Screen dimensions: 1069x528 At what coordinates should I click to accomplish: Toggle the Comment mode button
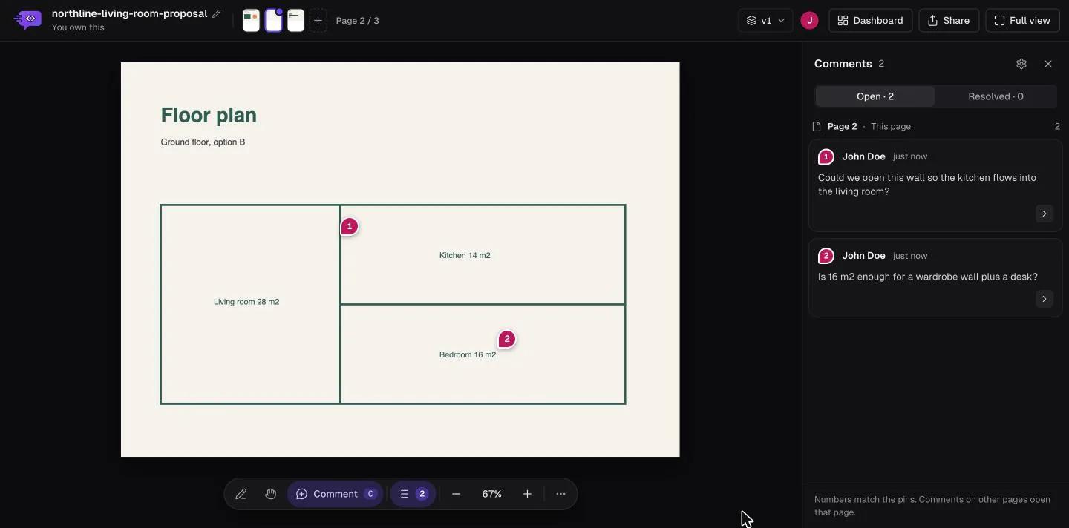point(336,494)
